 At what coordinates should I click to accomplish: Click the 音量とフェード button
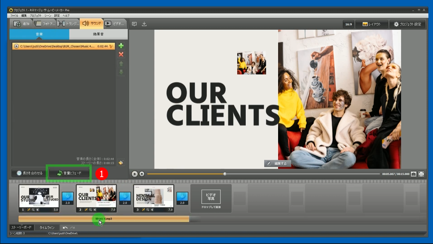[69, 173]
